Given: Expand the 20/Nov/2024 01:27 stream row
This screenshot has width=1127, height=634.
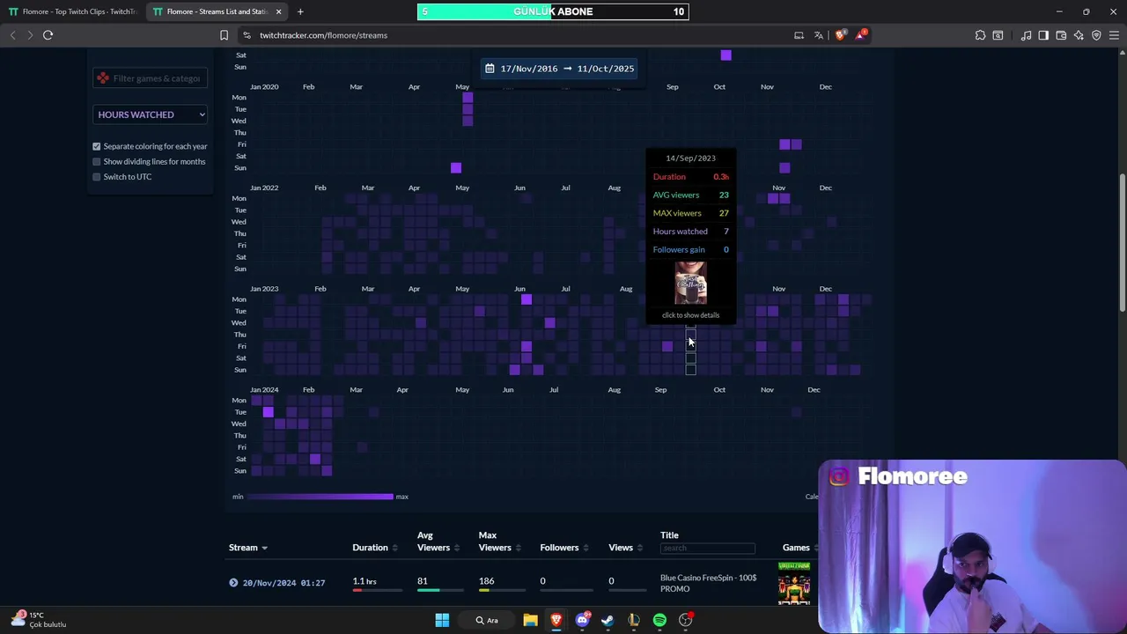Looking at the screenshot, I should tap(233, 582).
